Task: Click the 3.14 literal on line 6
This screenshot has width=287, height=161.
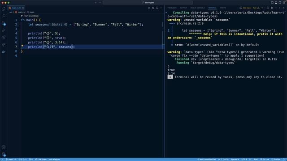Action: click(x=59, y=42)
